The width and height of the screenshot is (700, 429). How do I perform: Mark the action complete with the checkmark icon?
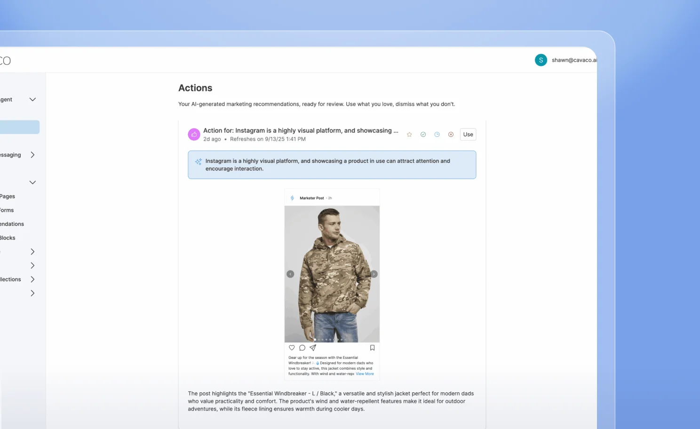click(x=423, y=135)
